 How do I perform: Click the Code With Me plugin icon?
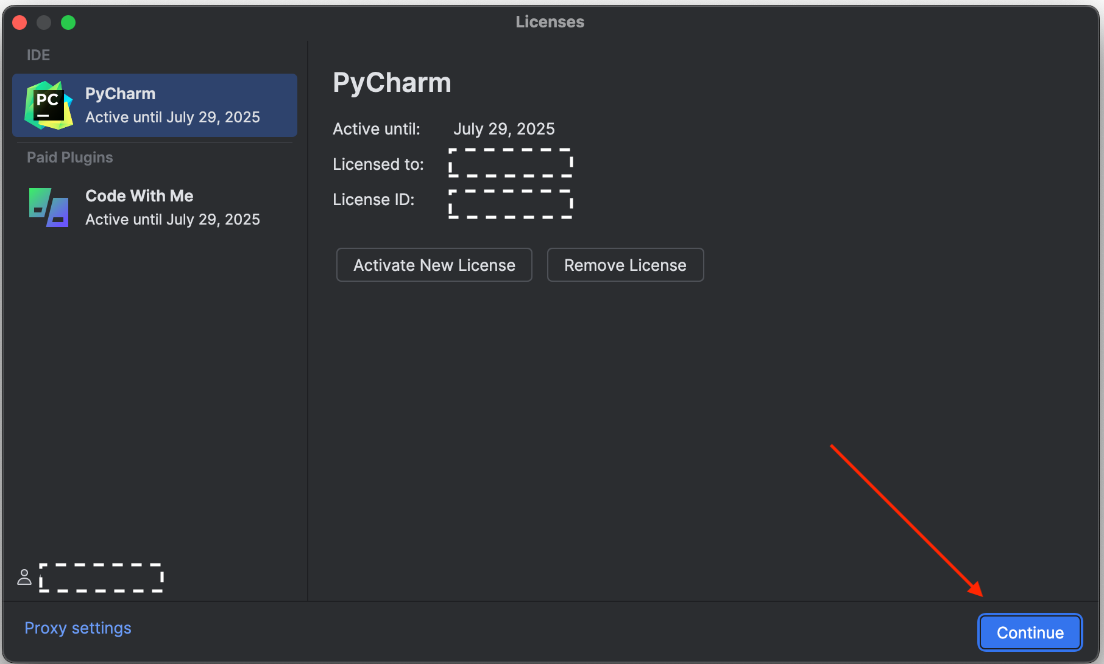point(49,208)
